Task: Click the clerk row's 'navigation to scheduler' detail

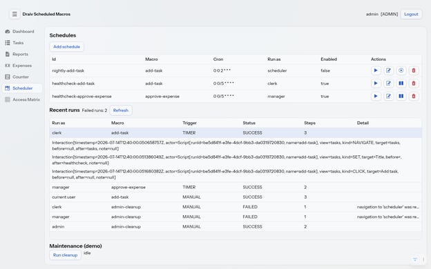Action: [388, 207]
